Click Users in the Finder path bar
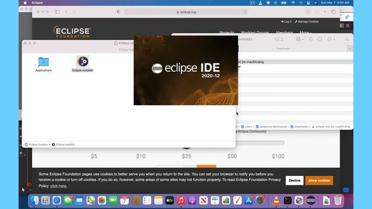 246,127
